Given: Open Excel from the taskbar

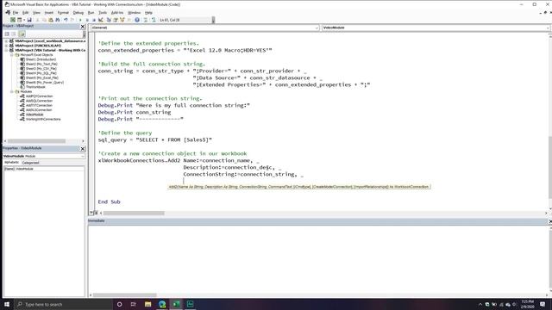Looking at the screenshot, I should [176, 304].
